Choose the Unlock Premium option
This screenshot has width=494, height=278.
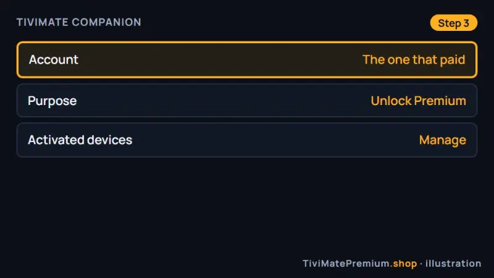click(419, 101)
